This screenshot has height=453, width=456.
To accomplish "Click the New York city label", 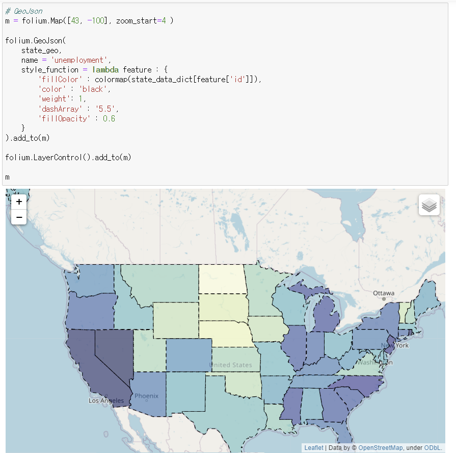I will (x=395, y=345).
